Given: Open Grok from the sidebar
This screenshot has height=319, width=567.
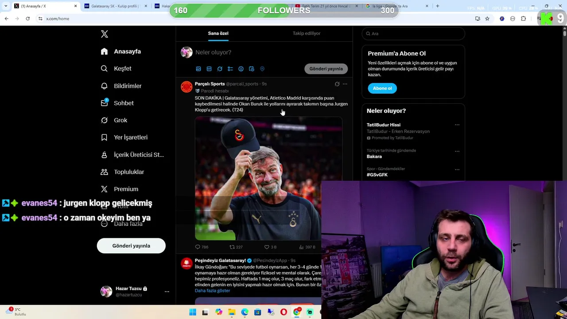Looking at the screenshot, I should pos(114,120).
